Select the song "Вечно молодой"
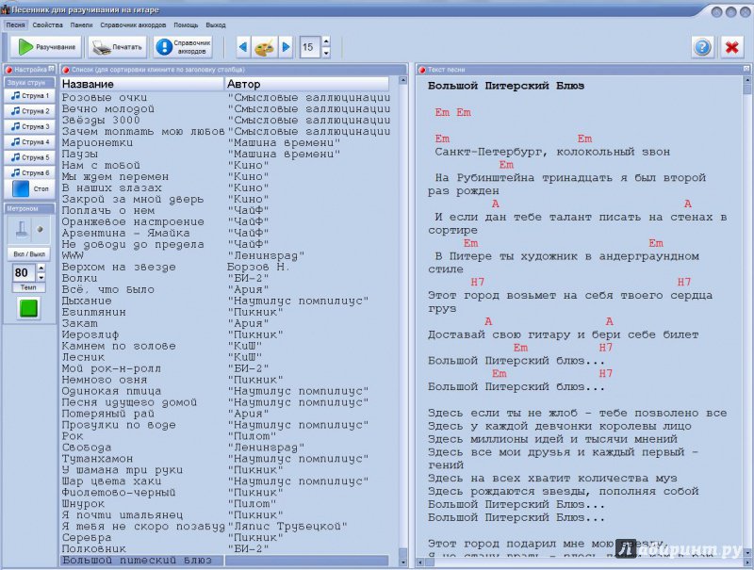Screen dimensions: 754x570 [x=107, y=109]
